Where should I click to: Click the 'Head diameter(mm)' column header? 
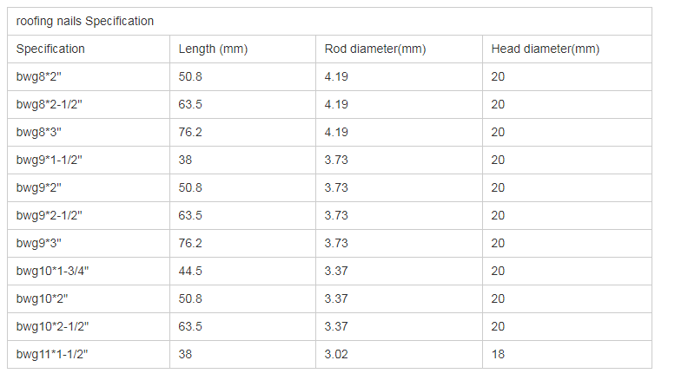[545, 49]
